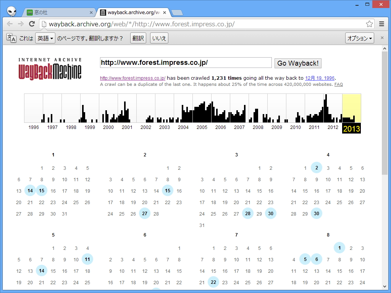Open February 15 snapshot
The height and width of the screenshot is (293, 391).
(168, 191)
